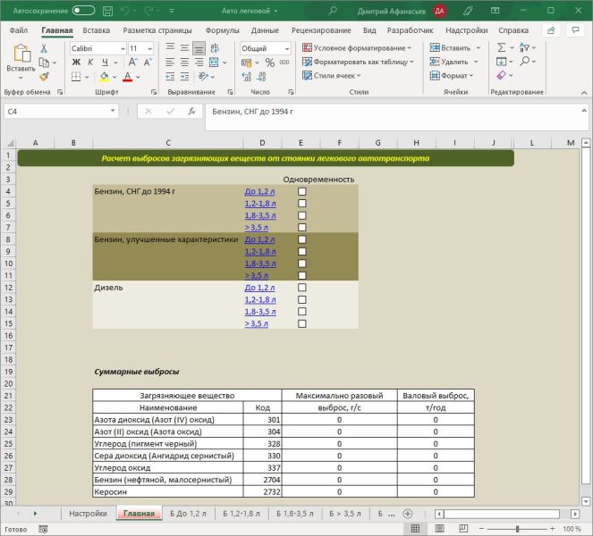
Task: Click the red Font Color A icon
Action: point(127,77)
